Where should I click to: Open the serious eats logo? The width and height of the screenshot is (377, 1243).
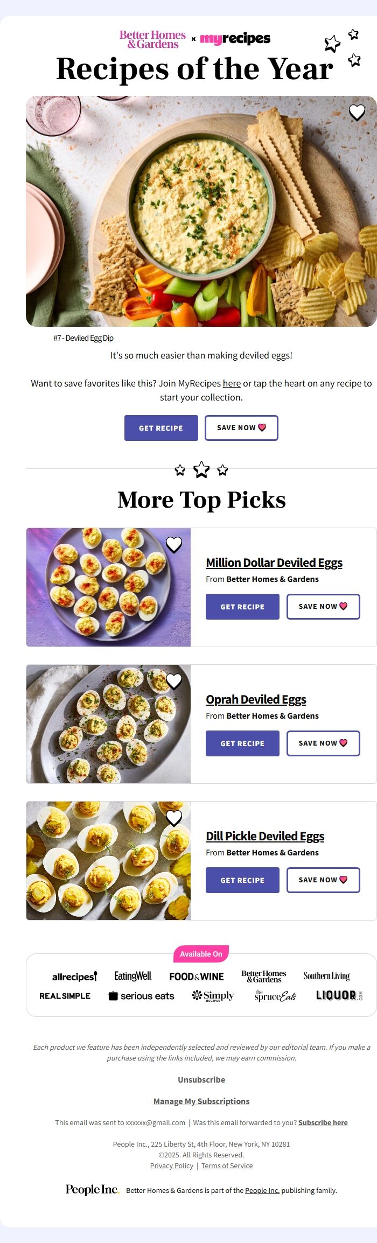(x=141, y=996)
